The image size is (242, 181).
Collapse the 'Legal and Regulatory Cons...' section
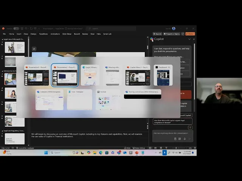(x=2, y=131)
